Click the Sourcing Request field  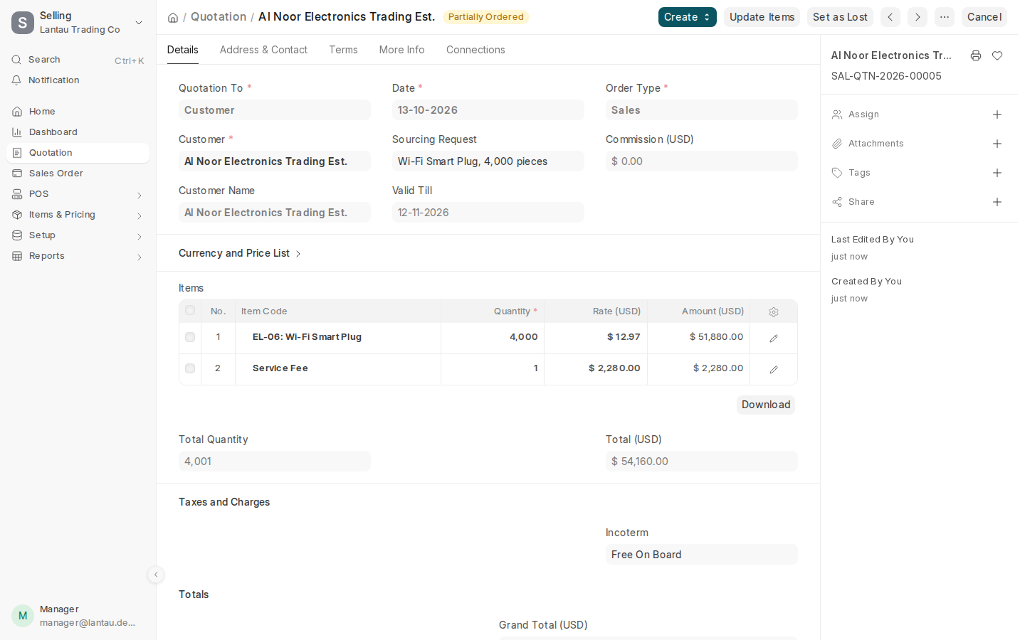(488, 161)
